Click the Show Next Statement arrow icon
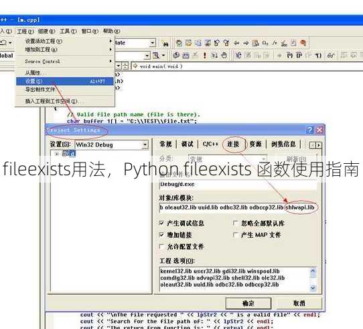Image resolution: width=363 pixels, height=329 pixels. [279, 55]
